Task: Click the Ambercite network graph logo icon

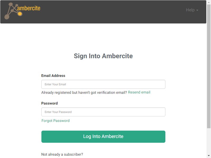Action: tap(13, 11)
